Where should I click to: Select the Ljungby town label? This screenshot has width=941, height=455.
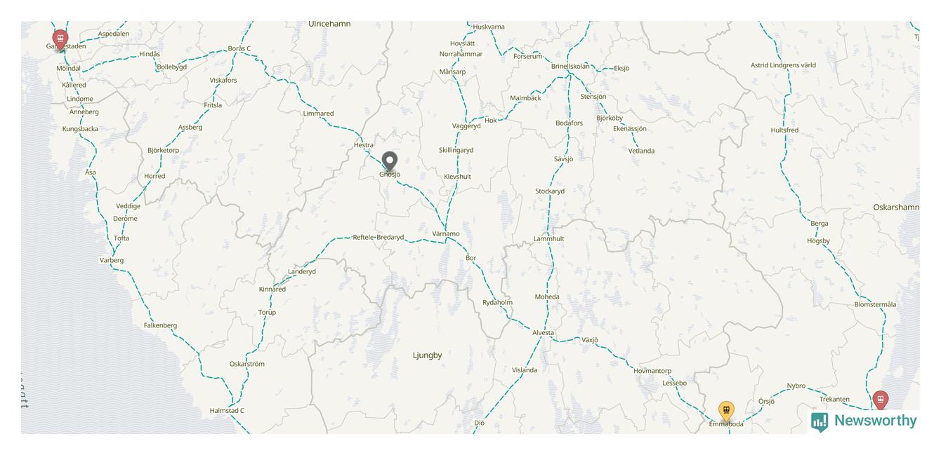428,355
